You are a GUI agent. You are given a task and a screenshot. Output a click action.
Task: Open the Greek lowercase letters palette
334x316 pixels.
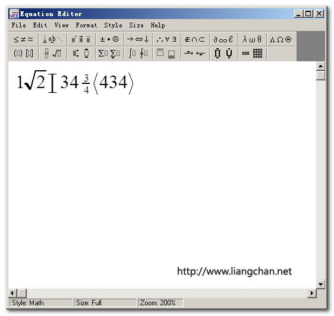pos(252,39)
